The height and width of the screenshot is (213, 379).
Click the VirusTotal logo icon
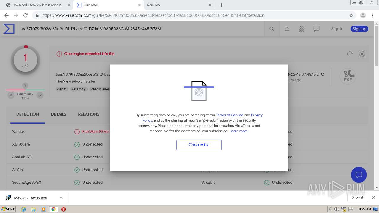coord(9,29)
